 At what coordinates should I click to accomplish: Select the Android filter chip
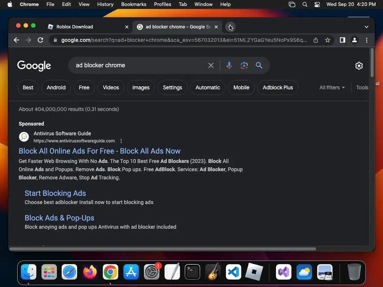(56, 87)
